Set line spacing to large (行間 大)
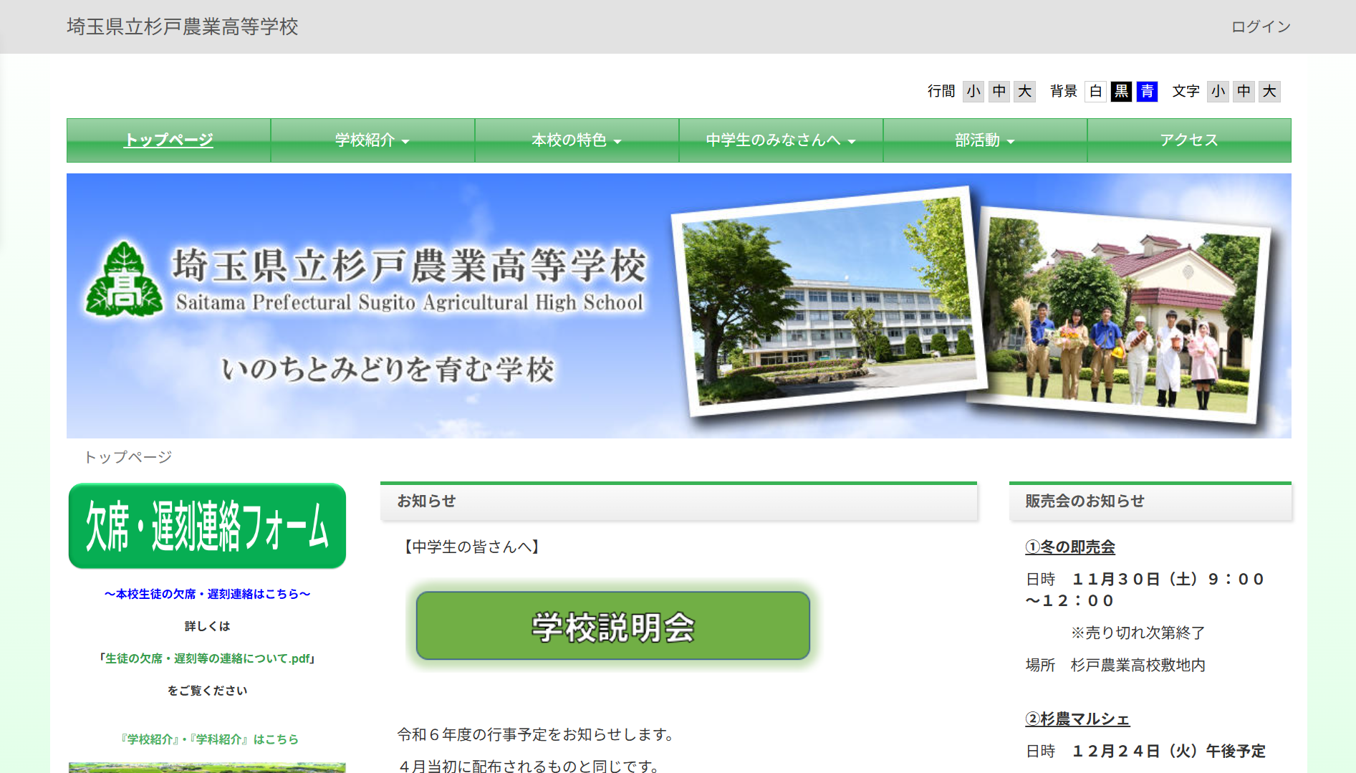The image size is (1356, 773). click(1025, 92)
